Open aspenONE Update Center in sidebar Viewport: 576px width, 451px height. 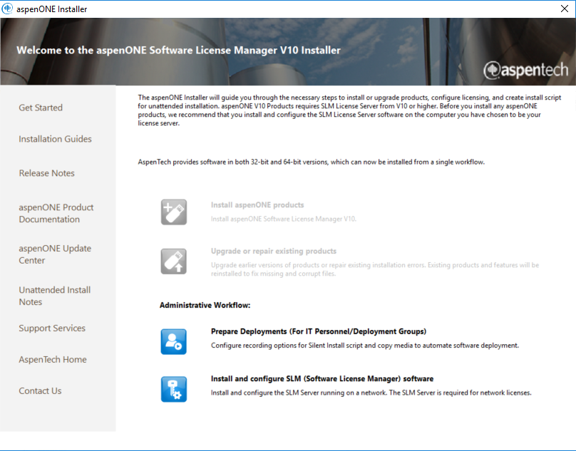point(55,254)
